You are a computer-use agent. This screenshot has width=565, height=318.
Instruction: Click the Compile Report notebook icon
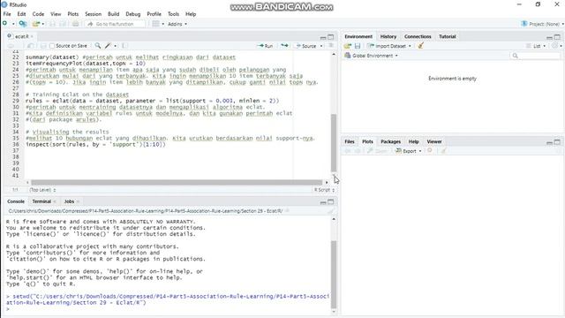(124, 46)
